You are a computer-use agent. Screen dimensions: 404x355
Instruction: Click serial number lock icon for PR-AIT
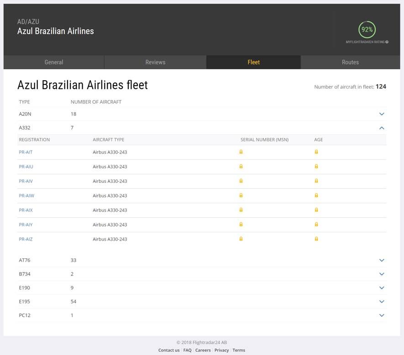[241, 152]
